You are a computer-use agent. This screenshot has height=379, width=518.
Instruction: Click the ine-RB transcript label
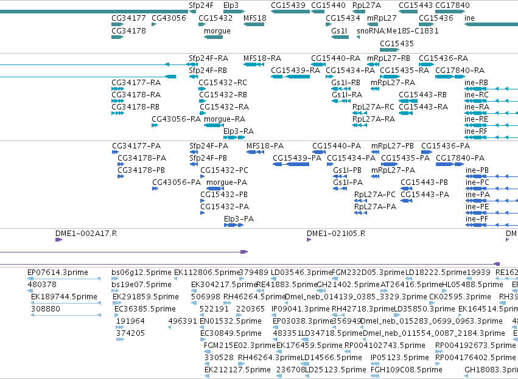coord(476,83)
